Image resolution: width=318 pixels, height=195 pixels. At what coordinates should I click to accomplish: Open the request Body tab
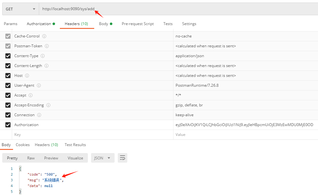(x=105, y=24)
